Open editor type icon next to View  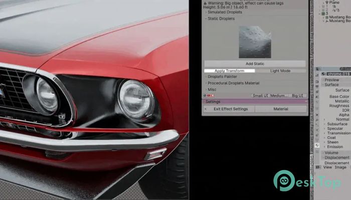coord(318,167)
